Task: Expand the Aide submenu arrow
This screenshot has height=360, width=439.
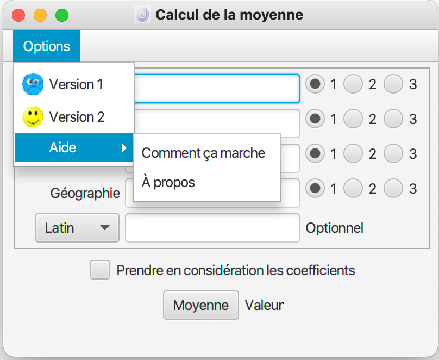Action: [x=124, y=147]
